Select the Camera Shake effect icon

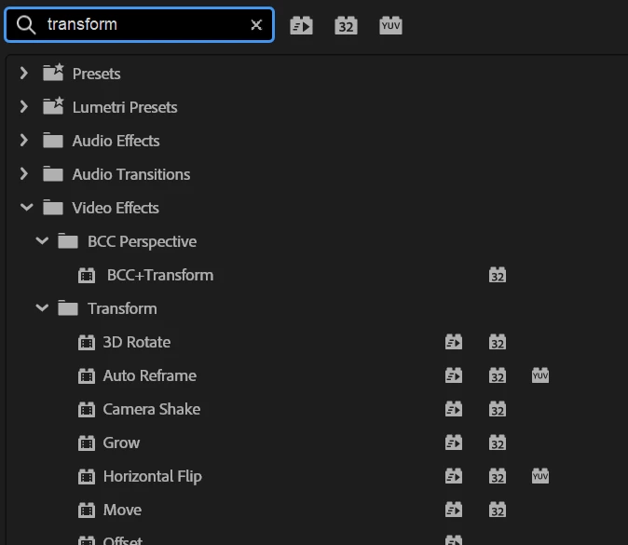(87, 409)
